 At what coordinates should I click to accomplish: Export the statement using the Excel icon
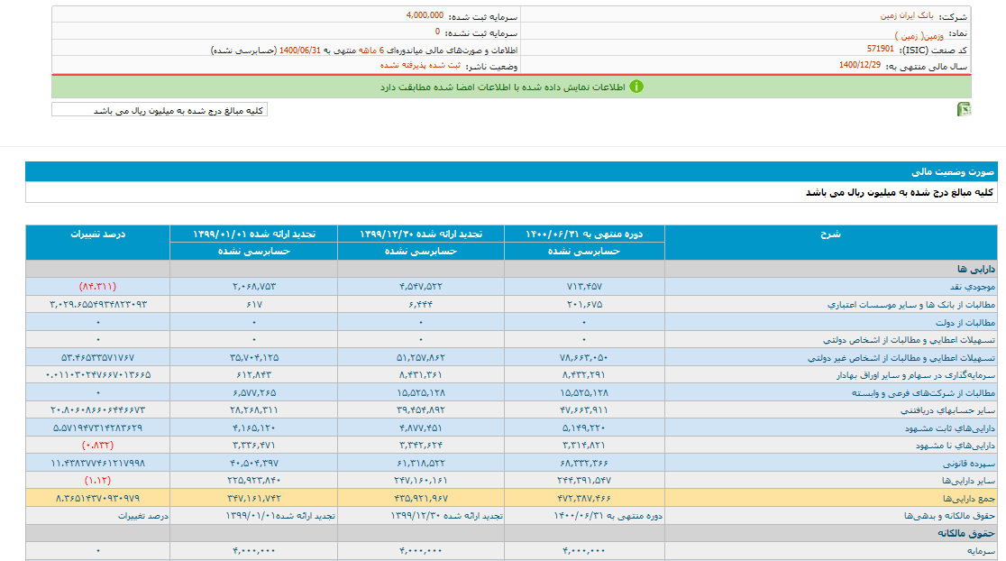(964, 110)
